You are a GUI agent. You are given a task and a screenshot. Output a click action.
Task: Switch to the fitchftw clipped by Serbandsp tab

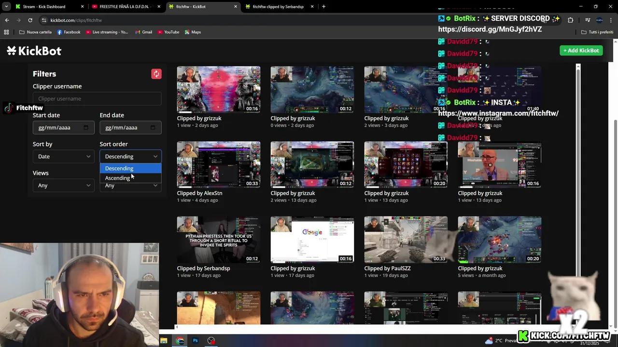(278, 6)
